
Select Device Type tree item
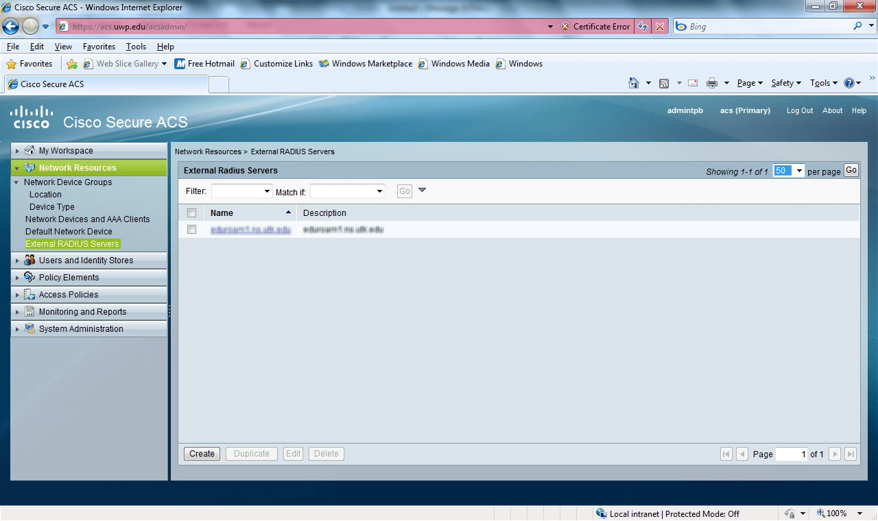pyautogui.click(x=52, y=207)
